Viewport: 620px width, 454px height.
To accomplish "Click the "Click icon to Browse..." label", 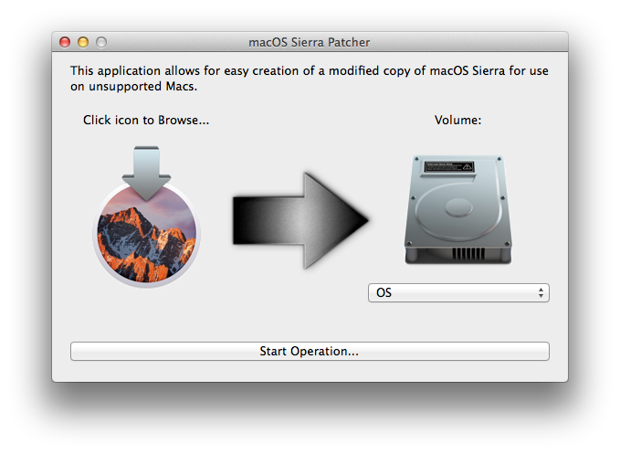I will pyautogui.click(x=146, y=120).
